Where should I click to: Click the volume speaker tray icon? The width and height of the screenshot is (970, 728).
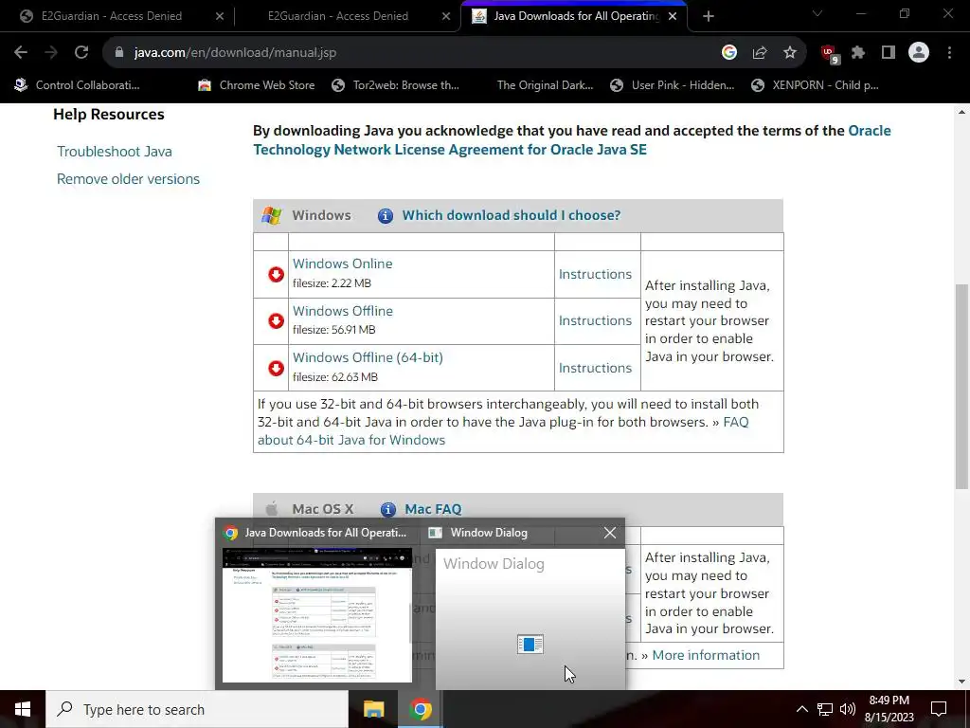coord(848,709)
